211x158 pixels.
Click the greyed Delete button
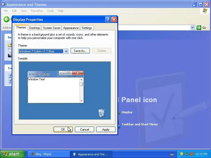pos(102,51)
